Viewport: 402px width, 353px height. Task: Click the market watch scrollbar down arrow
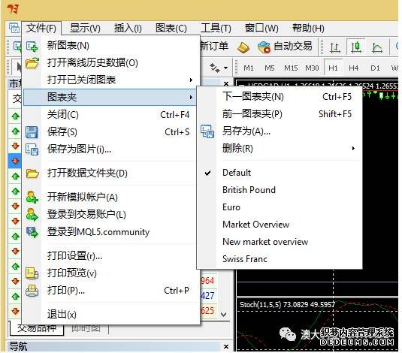[x=224, y=314]
